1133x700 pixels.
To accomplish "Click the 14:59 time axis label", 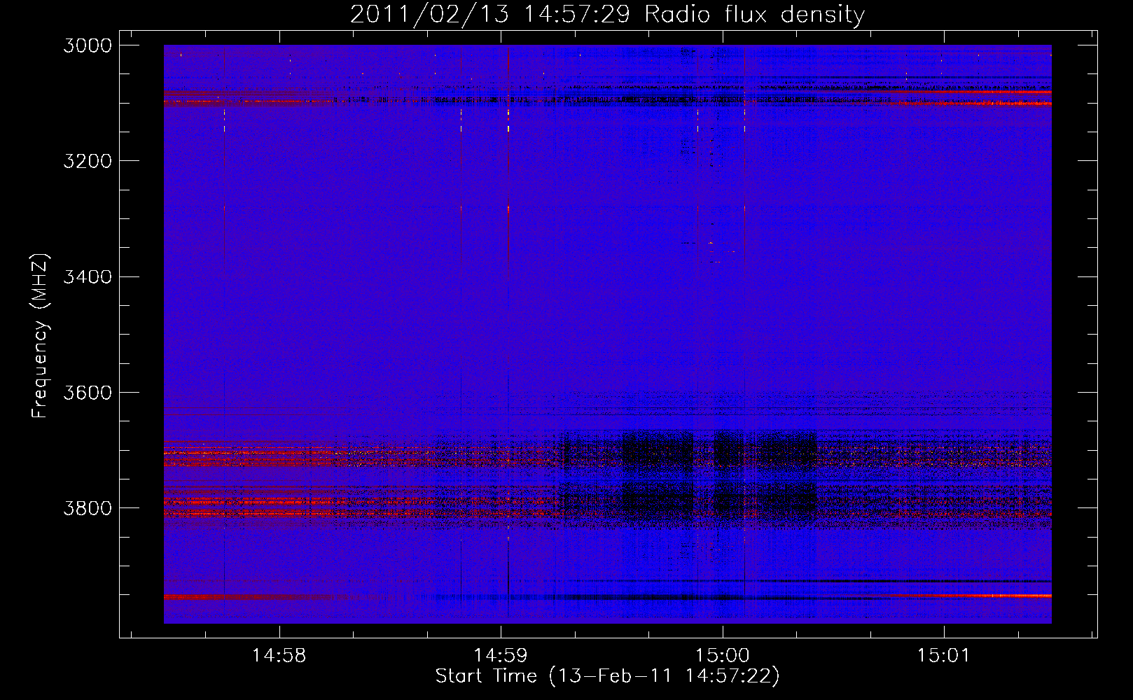I will click(501, 656).
